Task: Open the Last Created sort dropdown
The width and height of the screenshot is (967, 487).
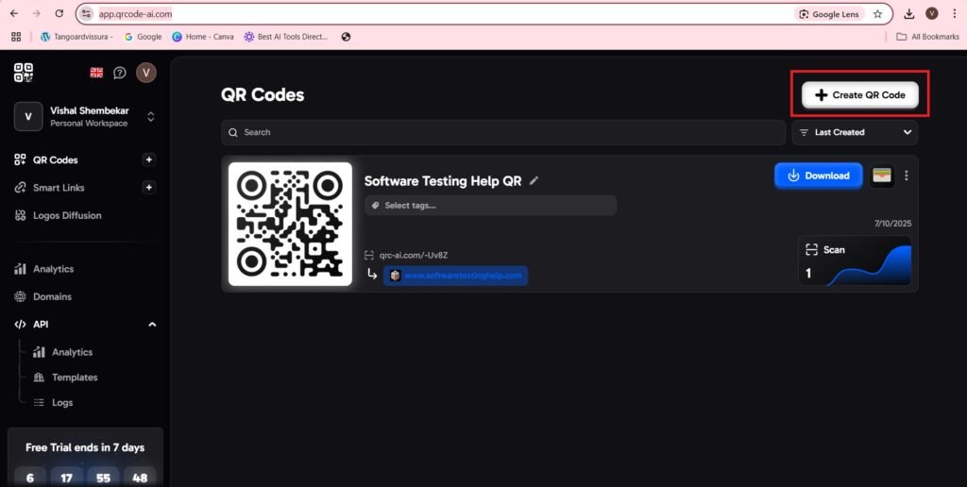Action: click(855, 132)
